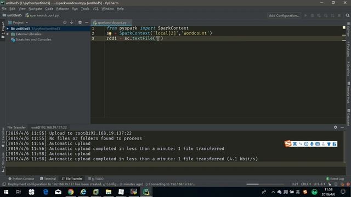Screen dimensions: 351x197
Task: Expand the untitled5 project folder
Action: [x=8, y=28]
